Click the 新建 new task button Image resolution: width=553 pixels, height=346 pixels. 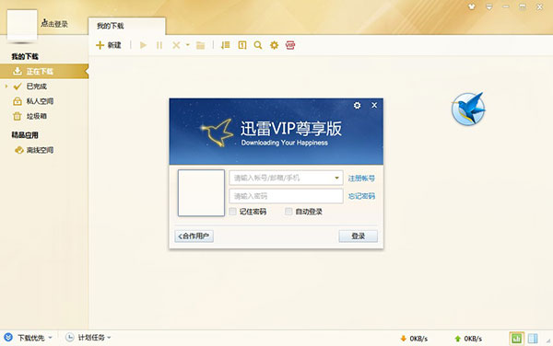tap(109, 45)
